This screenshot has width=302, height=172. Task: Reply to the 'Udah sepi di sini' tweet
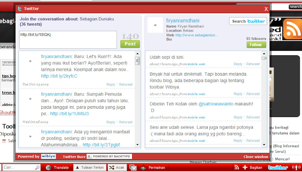(x=238, y=64)
